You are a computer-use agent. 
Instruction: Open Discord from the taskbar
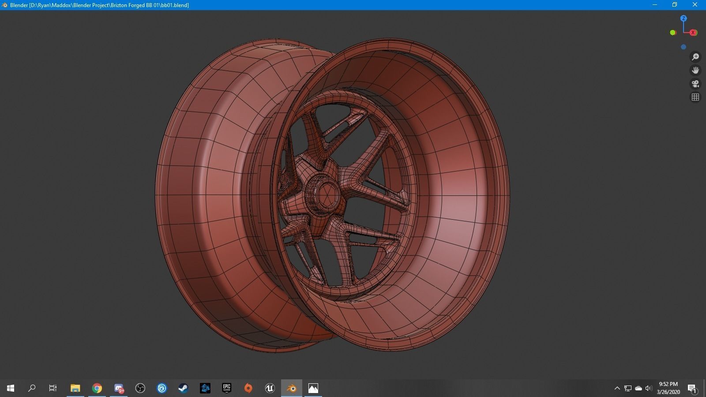(x=119, y=388)
